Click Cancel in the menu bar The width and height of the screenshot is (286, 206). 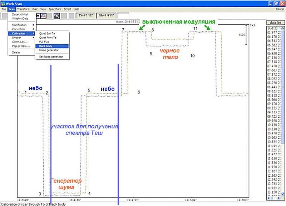[280, 9]
